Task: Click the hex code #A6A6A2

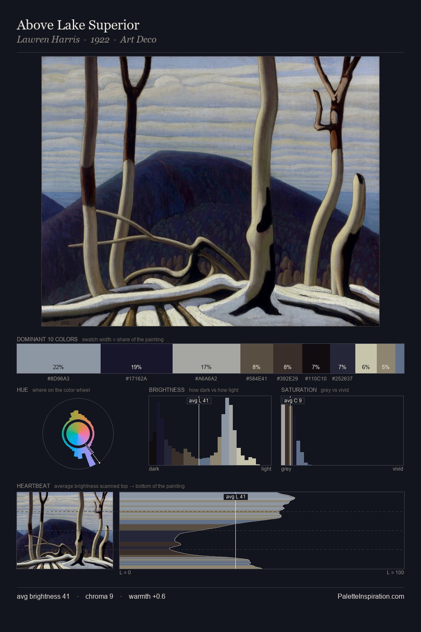Action: click(x=206, y=379)
